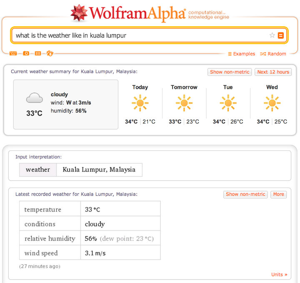Click the 'Wed' forecast heading
The width and height of the screenshot is (300, 283).
(272, 87)
